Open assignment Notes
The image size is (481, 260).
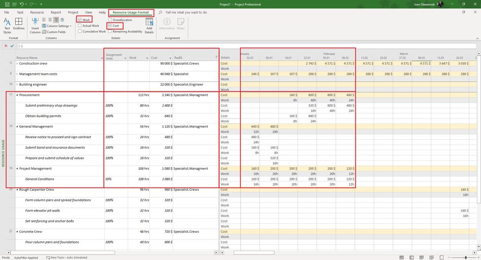[x=181, y=24]
